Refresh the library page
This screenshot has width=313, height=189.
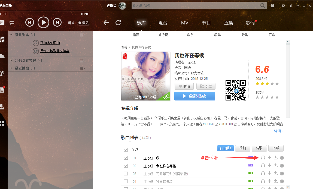click(x=118, y=23)
